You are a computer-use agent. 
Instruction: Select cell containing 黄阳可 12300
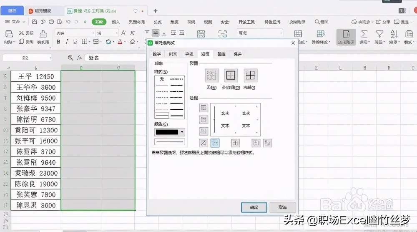coord(35,130)
